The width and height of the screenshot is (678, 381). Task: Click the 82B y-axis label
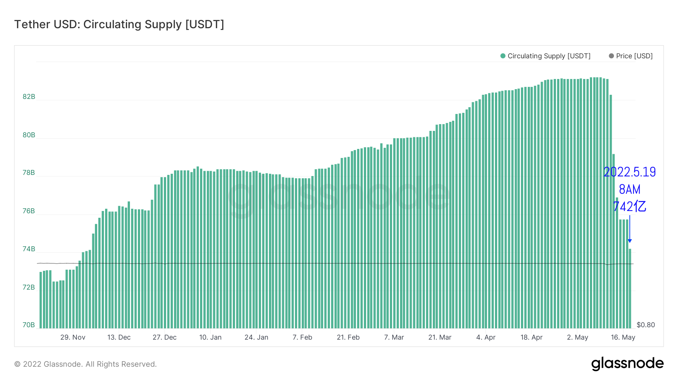coord(29,97)
